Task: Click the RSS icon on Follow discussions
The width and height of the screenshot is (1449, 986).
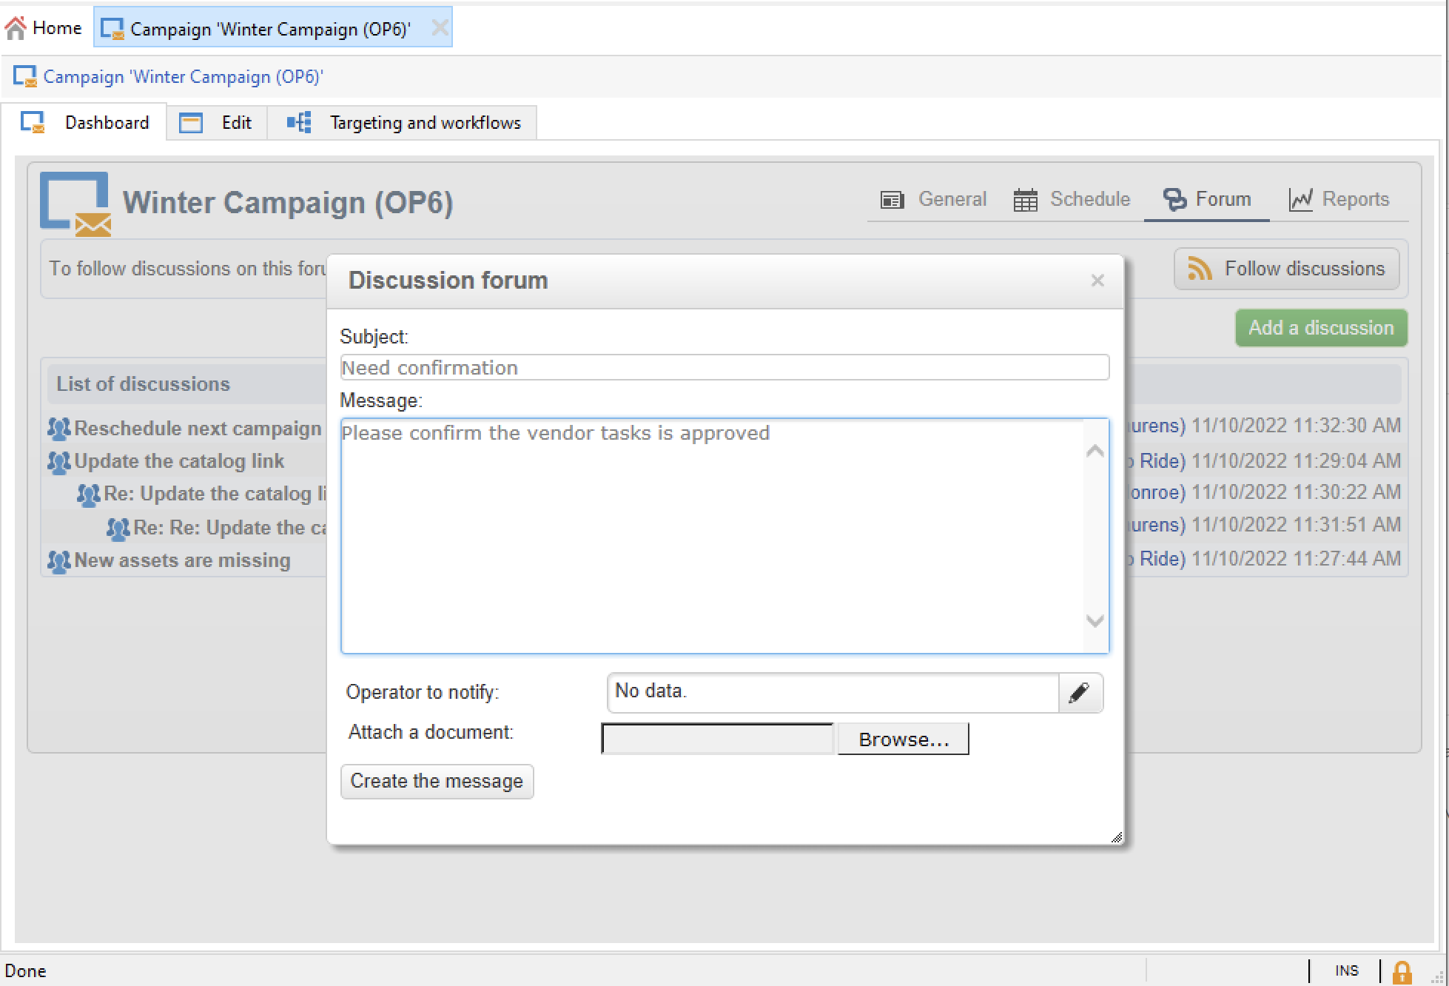Action: (1200, 269)
